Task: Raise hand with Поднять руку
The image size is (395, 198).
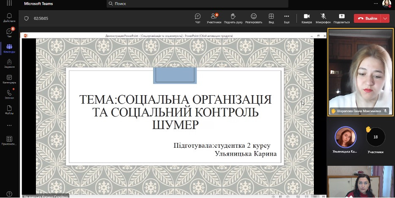Action: pyautogui.click(x=233, y=18)
